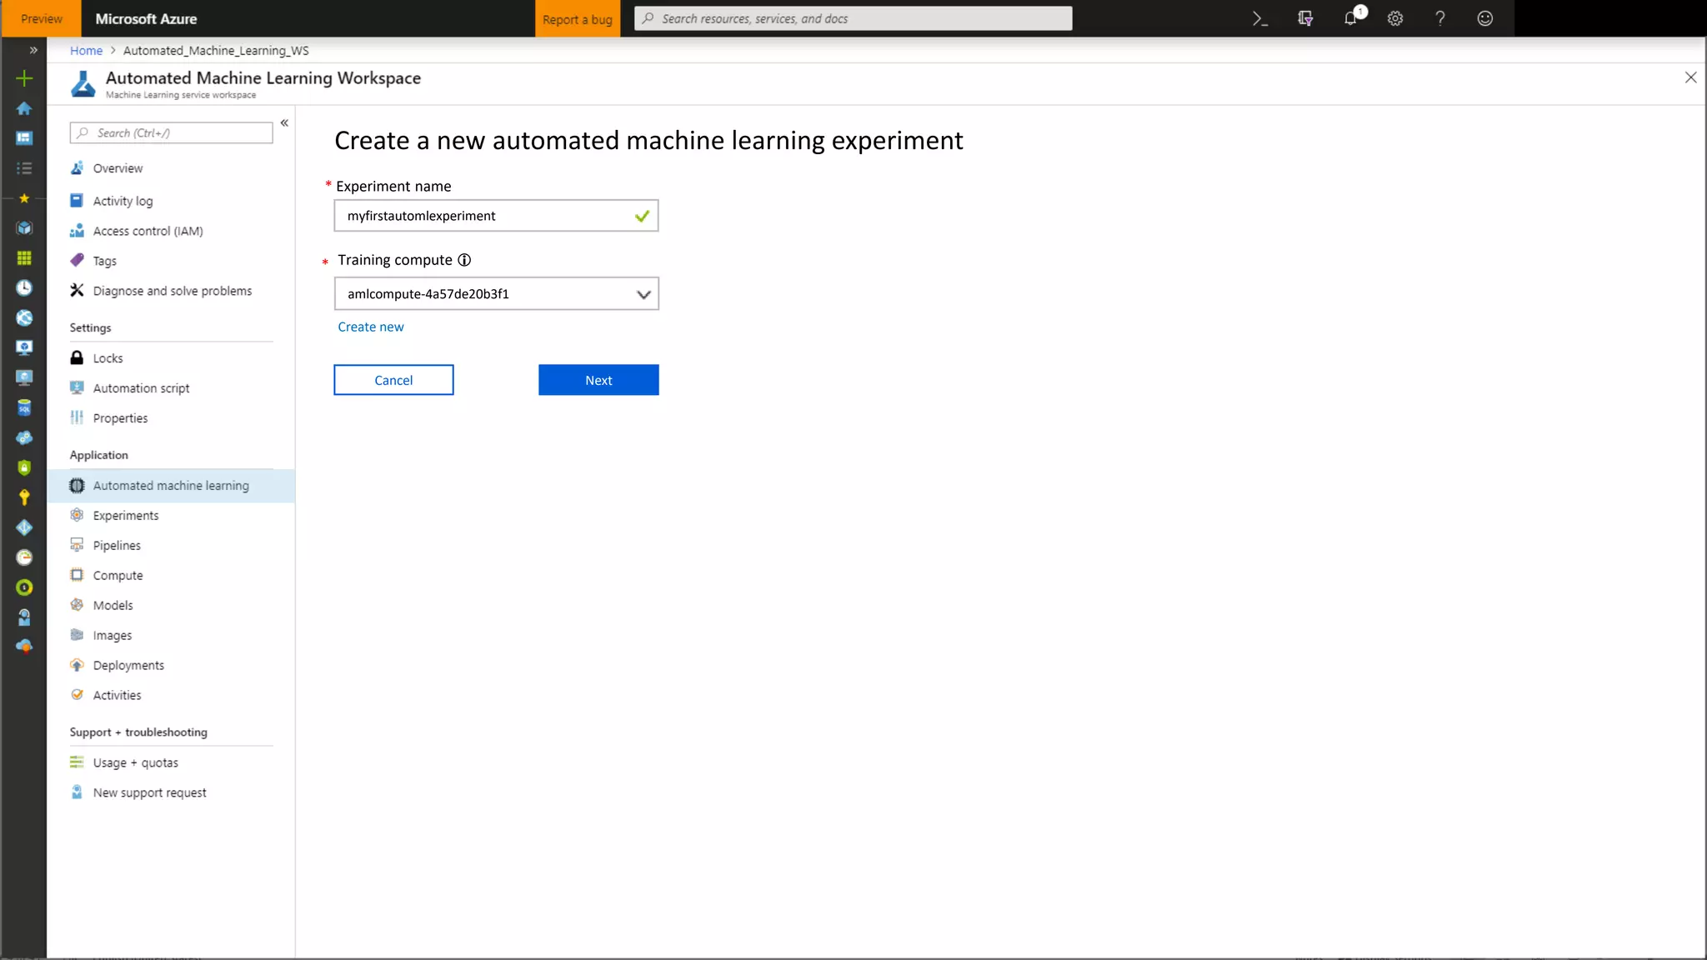
Task: Click the Preview badge
Action: pyautogui.click(x=42, y=18)
